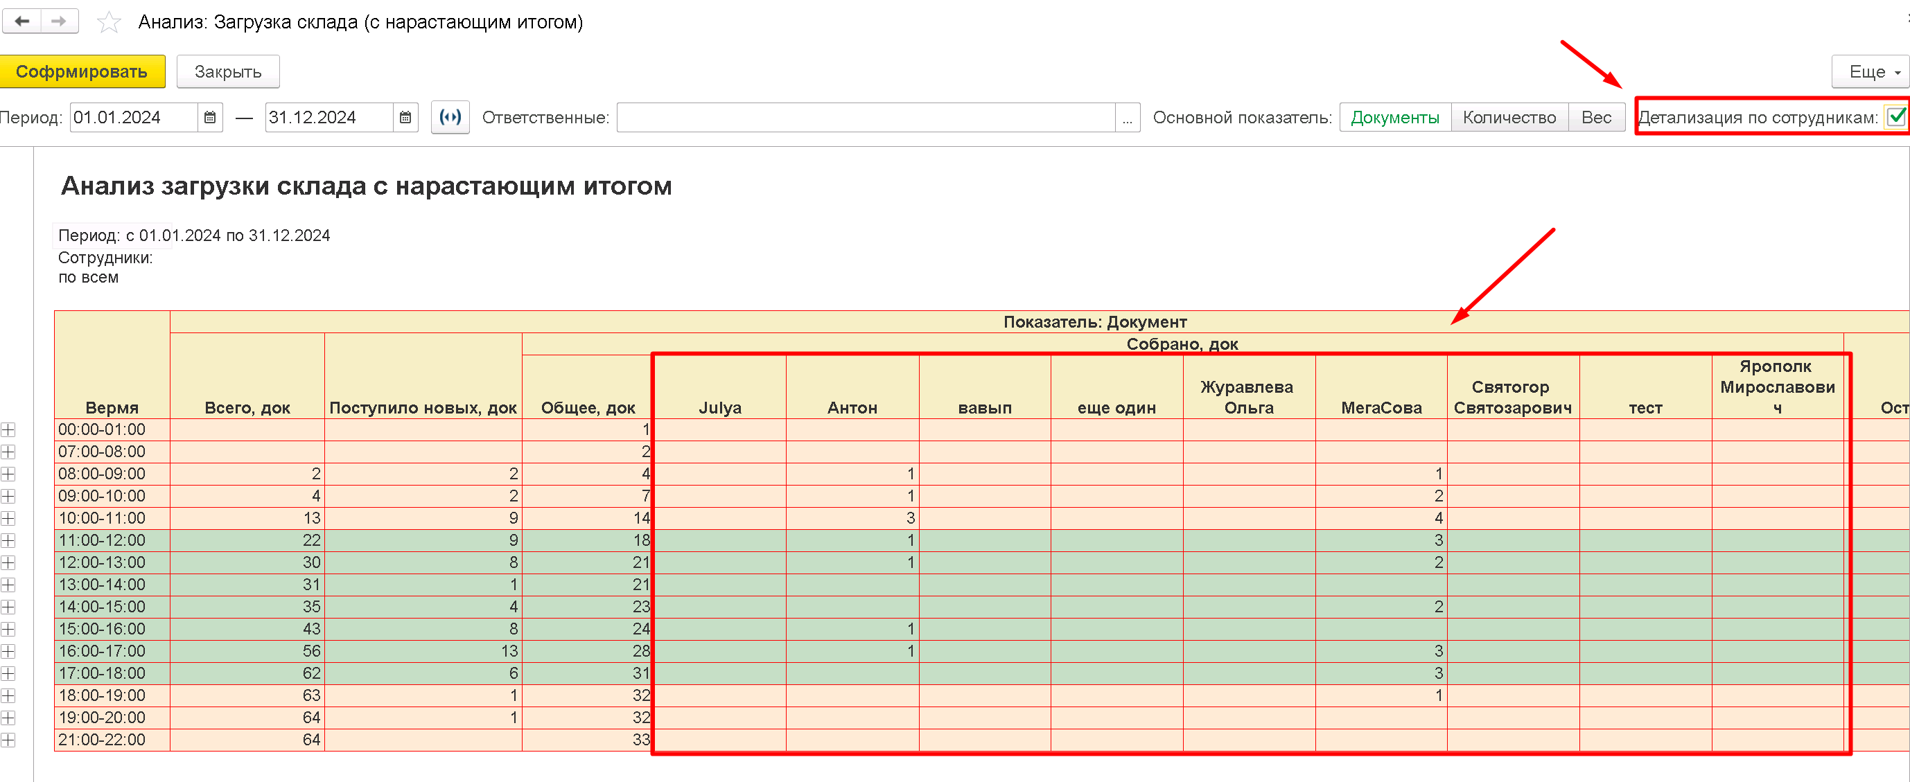The width and height of the screenshot is (1910, 782).
Task: Click the Ответственные input field
Action: [866, 117]
